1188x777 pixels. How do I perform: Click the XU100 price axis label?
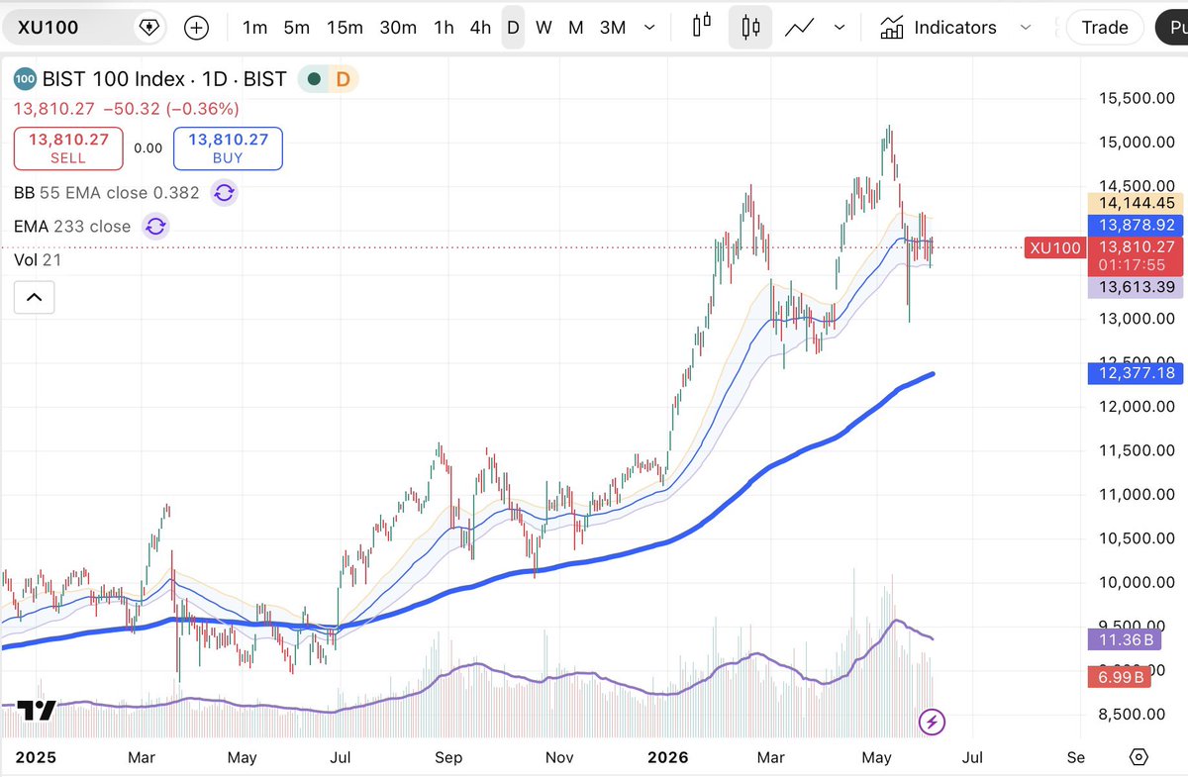(1055, 247)
